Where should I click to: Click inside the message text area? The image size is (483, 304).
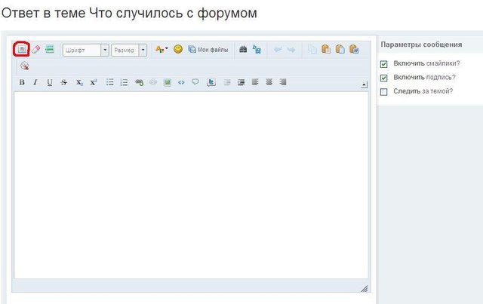pos(191,185)
